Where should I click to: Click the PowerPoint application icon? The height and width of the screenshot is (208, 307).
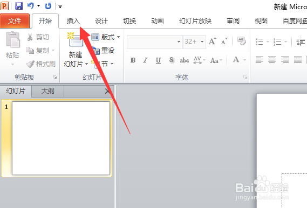tap(4, 6)
